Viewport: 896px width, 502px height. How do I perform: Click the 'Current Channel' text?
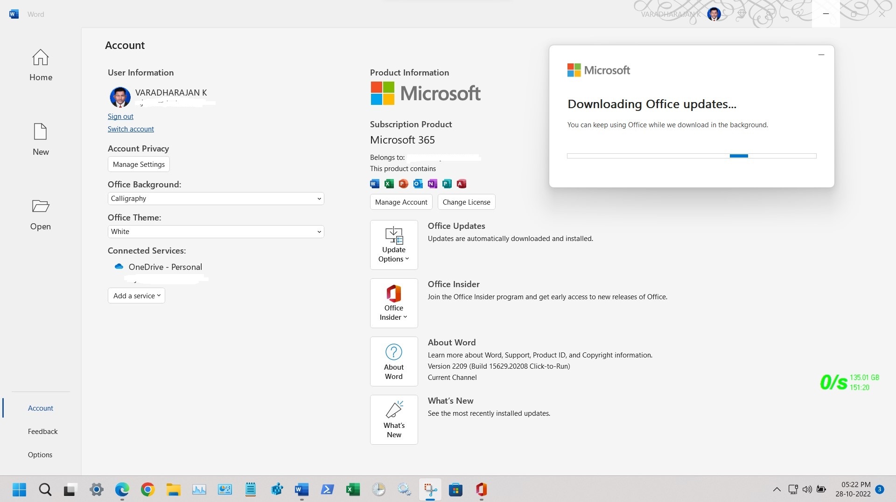[x=452, y=378]
